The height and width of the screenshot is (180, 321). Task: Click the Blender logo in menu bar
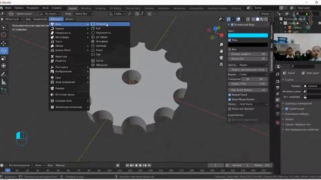2,8
